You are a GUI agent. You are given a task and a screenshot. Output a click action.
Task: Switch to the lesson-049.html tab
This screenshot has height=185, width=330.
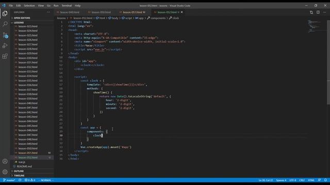(70, 12)
